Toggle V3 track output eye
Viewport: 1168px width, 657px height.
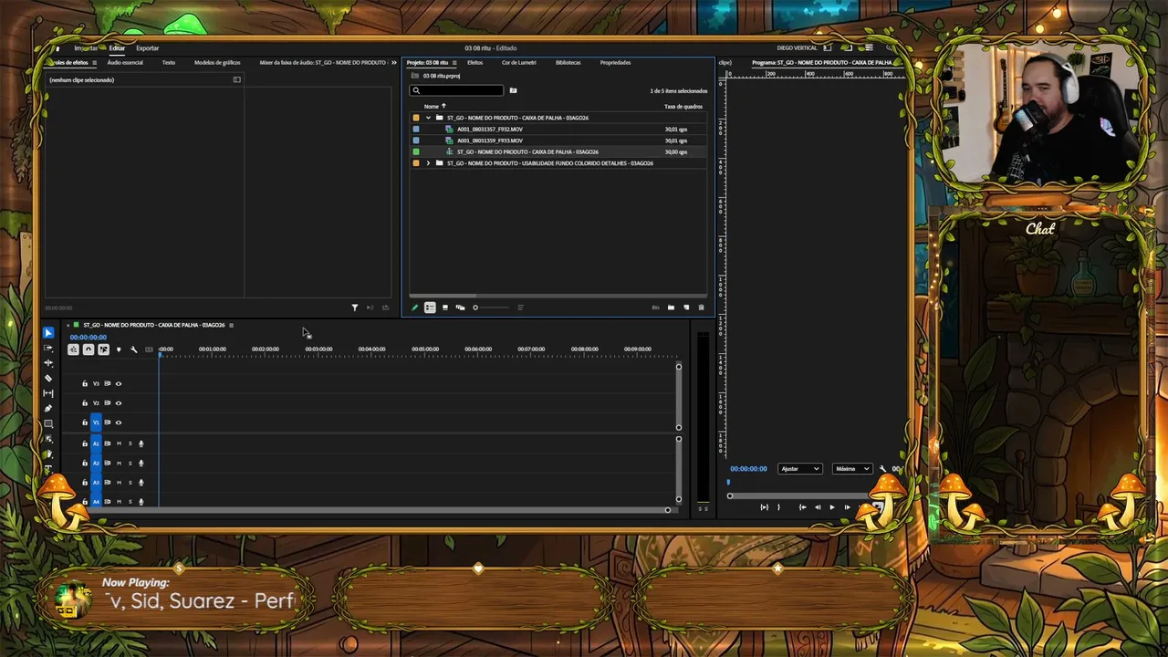(118, 383)
